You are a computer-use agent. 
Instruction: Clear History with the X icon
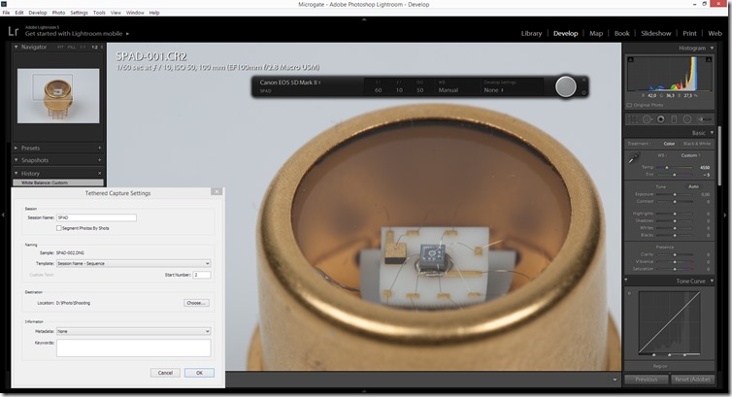tap(99, 173)
